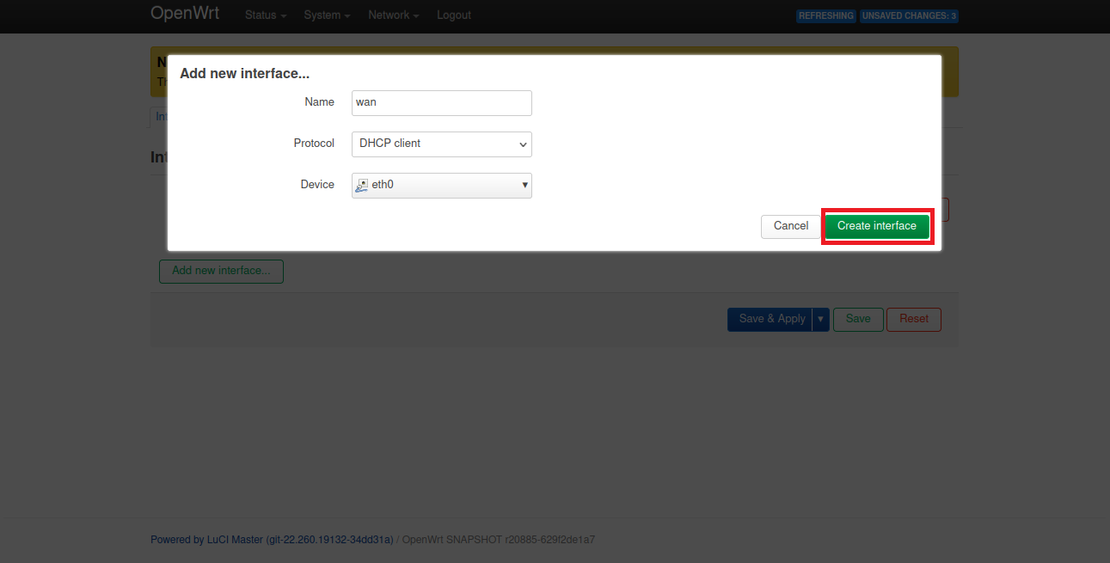Image resolution: width=1110 pixels, height=563 pixels.
Task: Click the Save & Apply button
Action: pos(770,319)
